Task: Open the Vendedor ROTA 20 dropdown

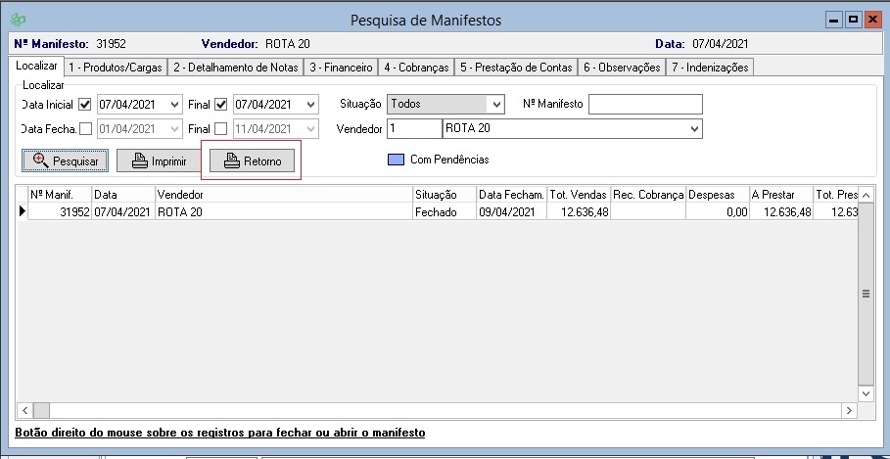Action: click(695, 128)
